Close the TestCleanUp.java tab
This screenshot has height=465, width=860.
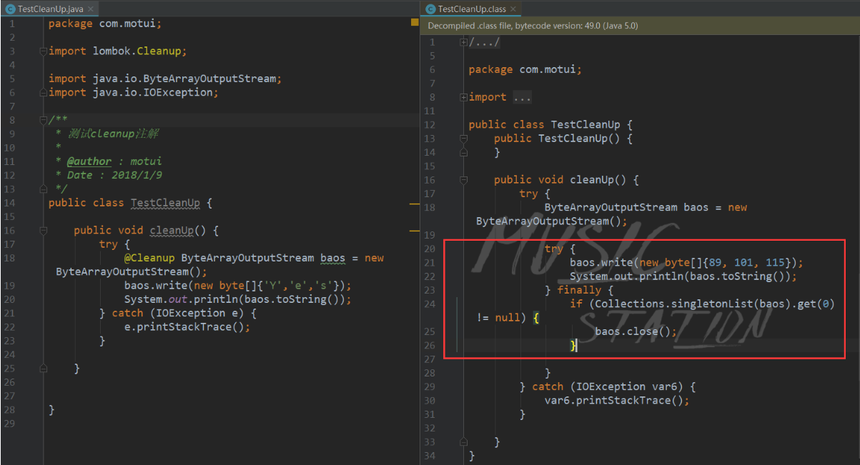pos(92,9)
